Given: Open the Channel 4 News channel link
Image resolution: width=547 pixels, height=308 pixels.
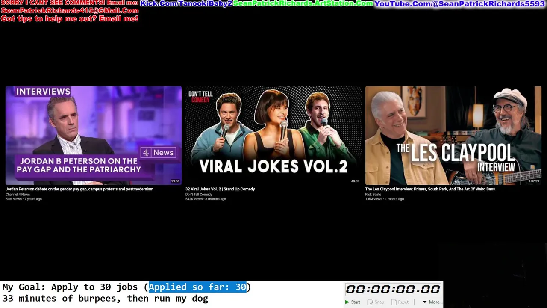Looking at the screenshot, I should click(18, 195).
